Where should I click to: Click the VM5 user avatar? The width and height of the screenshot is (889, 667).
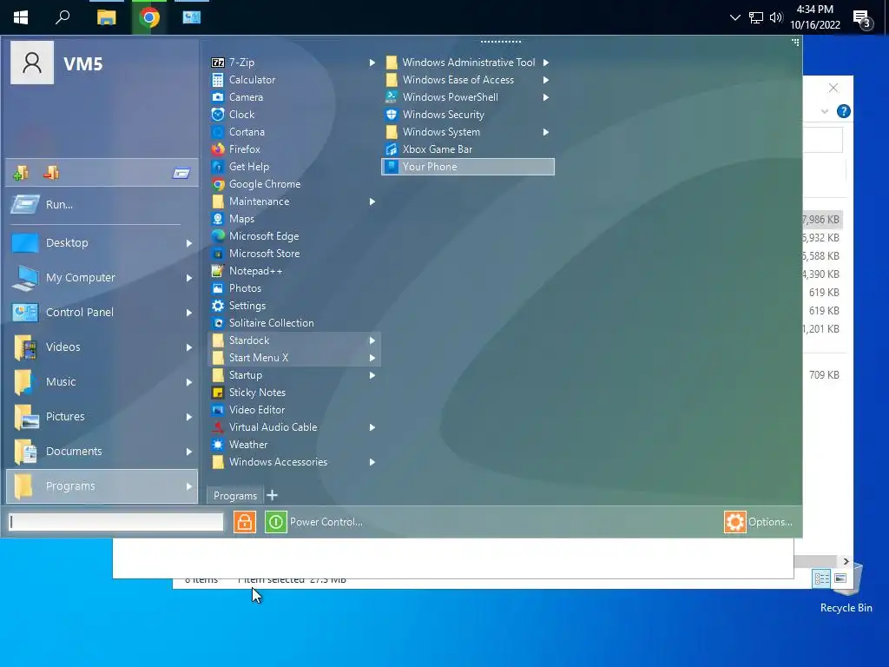pos(32,63)
